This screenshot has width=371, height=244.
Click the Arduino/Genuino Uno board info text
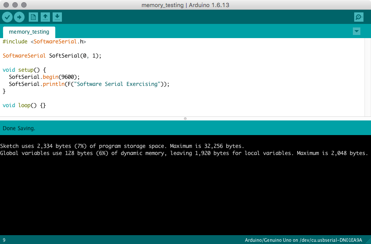(x=303, y=240)
